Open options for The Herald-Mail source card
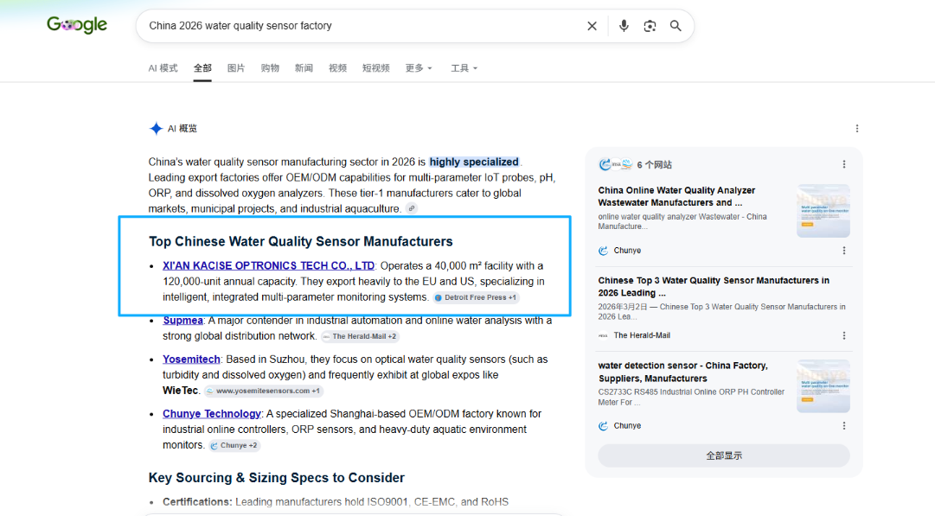This screenshot has width=935, height=522. (x=844, y=335)
